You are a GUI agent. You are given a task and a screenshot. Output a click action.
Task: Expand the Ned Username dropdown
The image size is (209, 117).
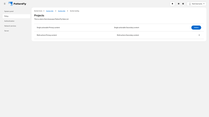point(196,4)
